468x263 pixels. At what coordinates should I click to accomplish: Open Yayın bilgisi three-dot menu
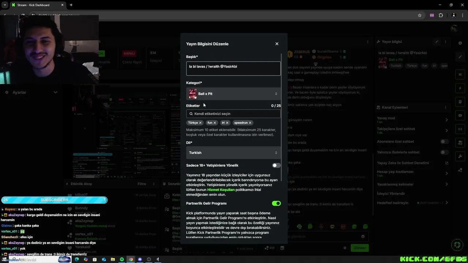click(x=446, y=42)
